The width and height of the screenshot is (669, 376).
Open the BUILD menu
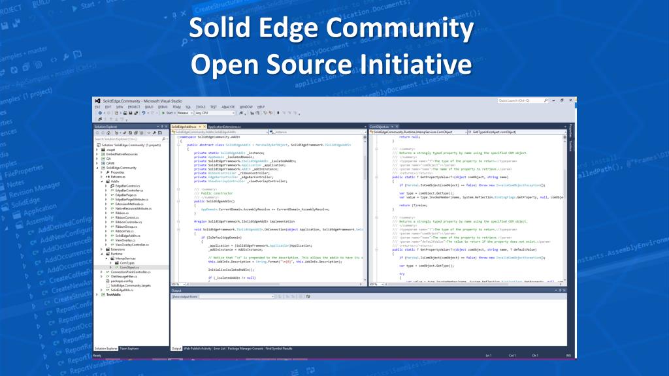(x=150, y=107)
